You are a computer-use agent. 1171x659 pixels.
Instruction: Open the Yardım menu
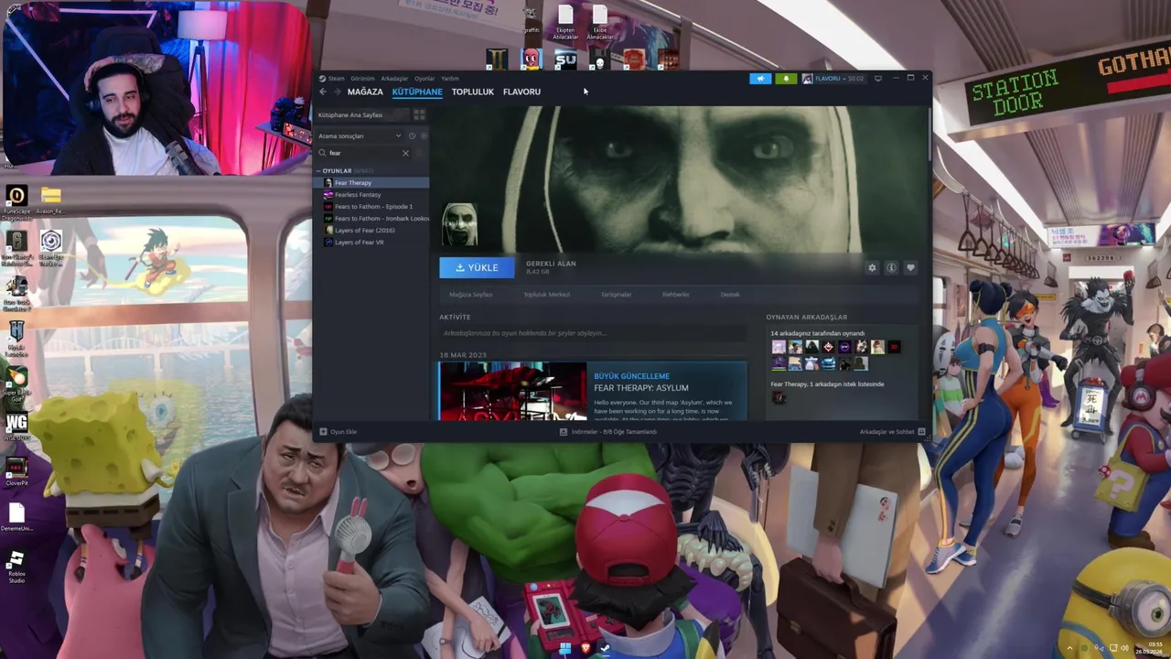tap(450, 79)
